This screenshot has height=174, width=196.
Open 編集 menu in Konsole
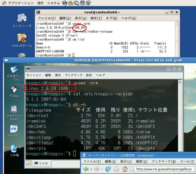(48, 75)
